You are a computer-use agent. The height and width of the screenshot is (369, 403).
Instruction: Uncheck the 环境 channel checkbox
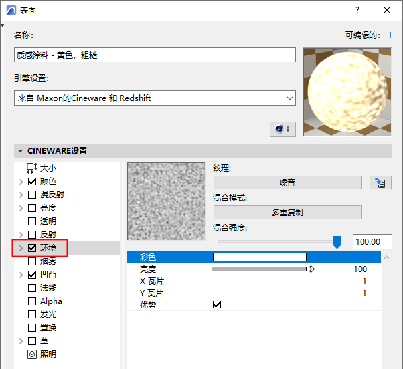pyautogui.click(x=32, y=248)
